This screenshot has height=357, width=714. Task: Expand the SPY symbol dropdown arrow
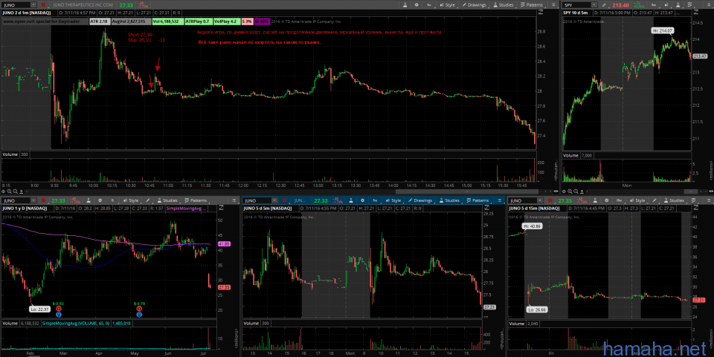594,5
